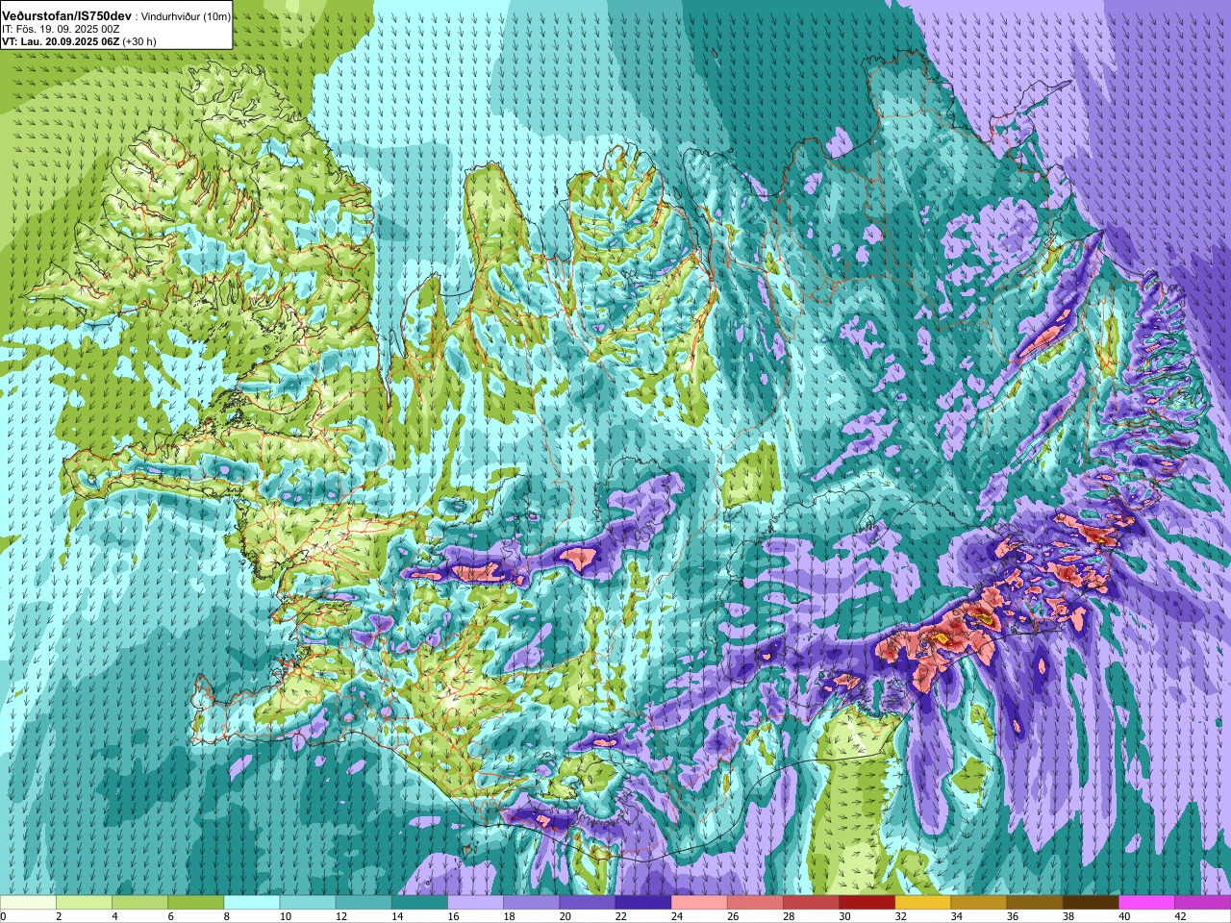
Task: Select the IT: Fös. 19. 09. 2025 00Z line
Action: (61, 30)
